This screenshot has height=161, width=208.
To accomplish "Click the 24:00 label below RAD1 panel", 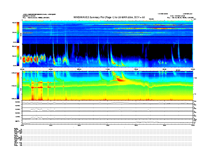I will (193, 69).
